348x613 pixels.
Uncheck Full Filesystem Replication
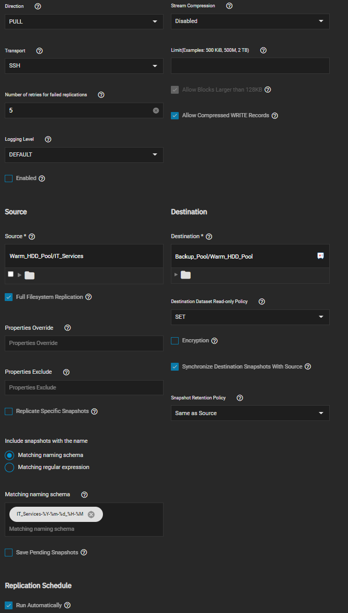[x=8, y=297]
